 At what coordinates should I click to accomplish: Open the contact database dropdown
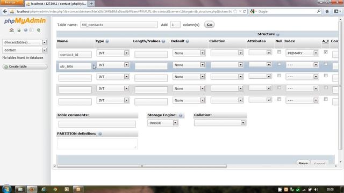(25, 50)
